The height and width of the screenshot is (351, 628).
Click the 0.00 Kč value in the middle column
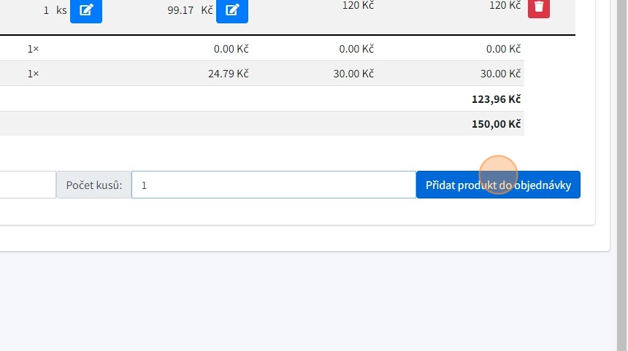click(356, 49)
